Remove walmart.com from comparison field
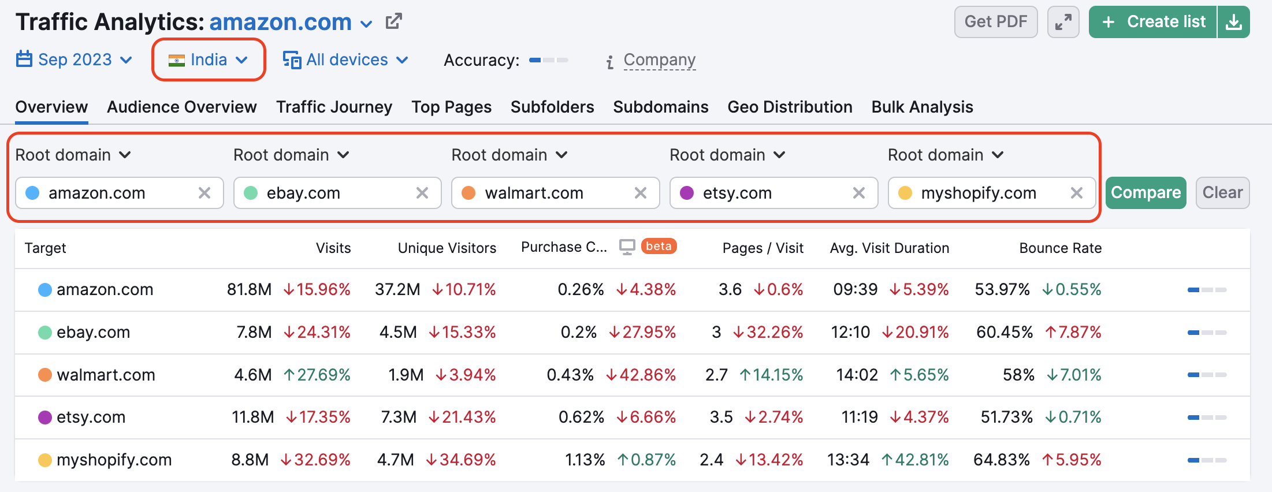 641,193
